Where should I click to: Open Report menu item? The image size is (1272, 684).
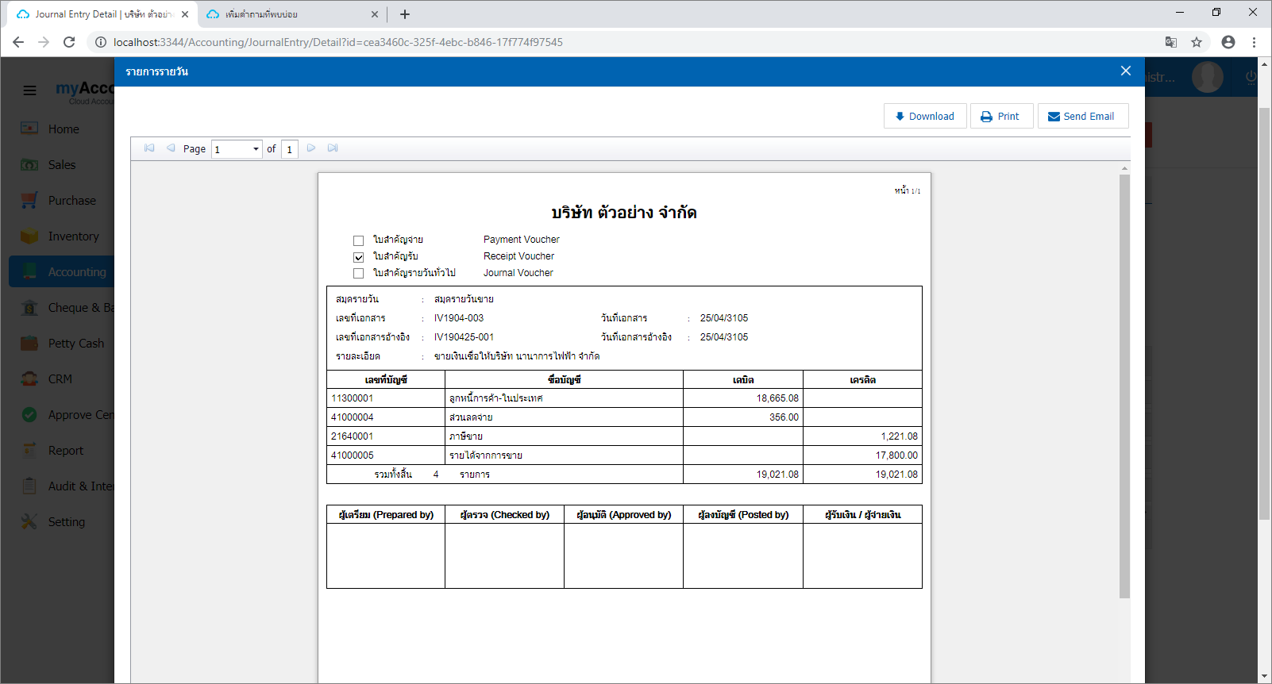pos(66,451)
